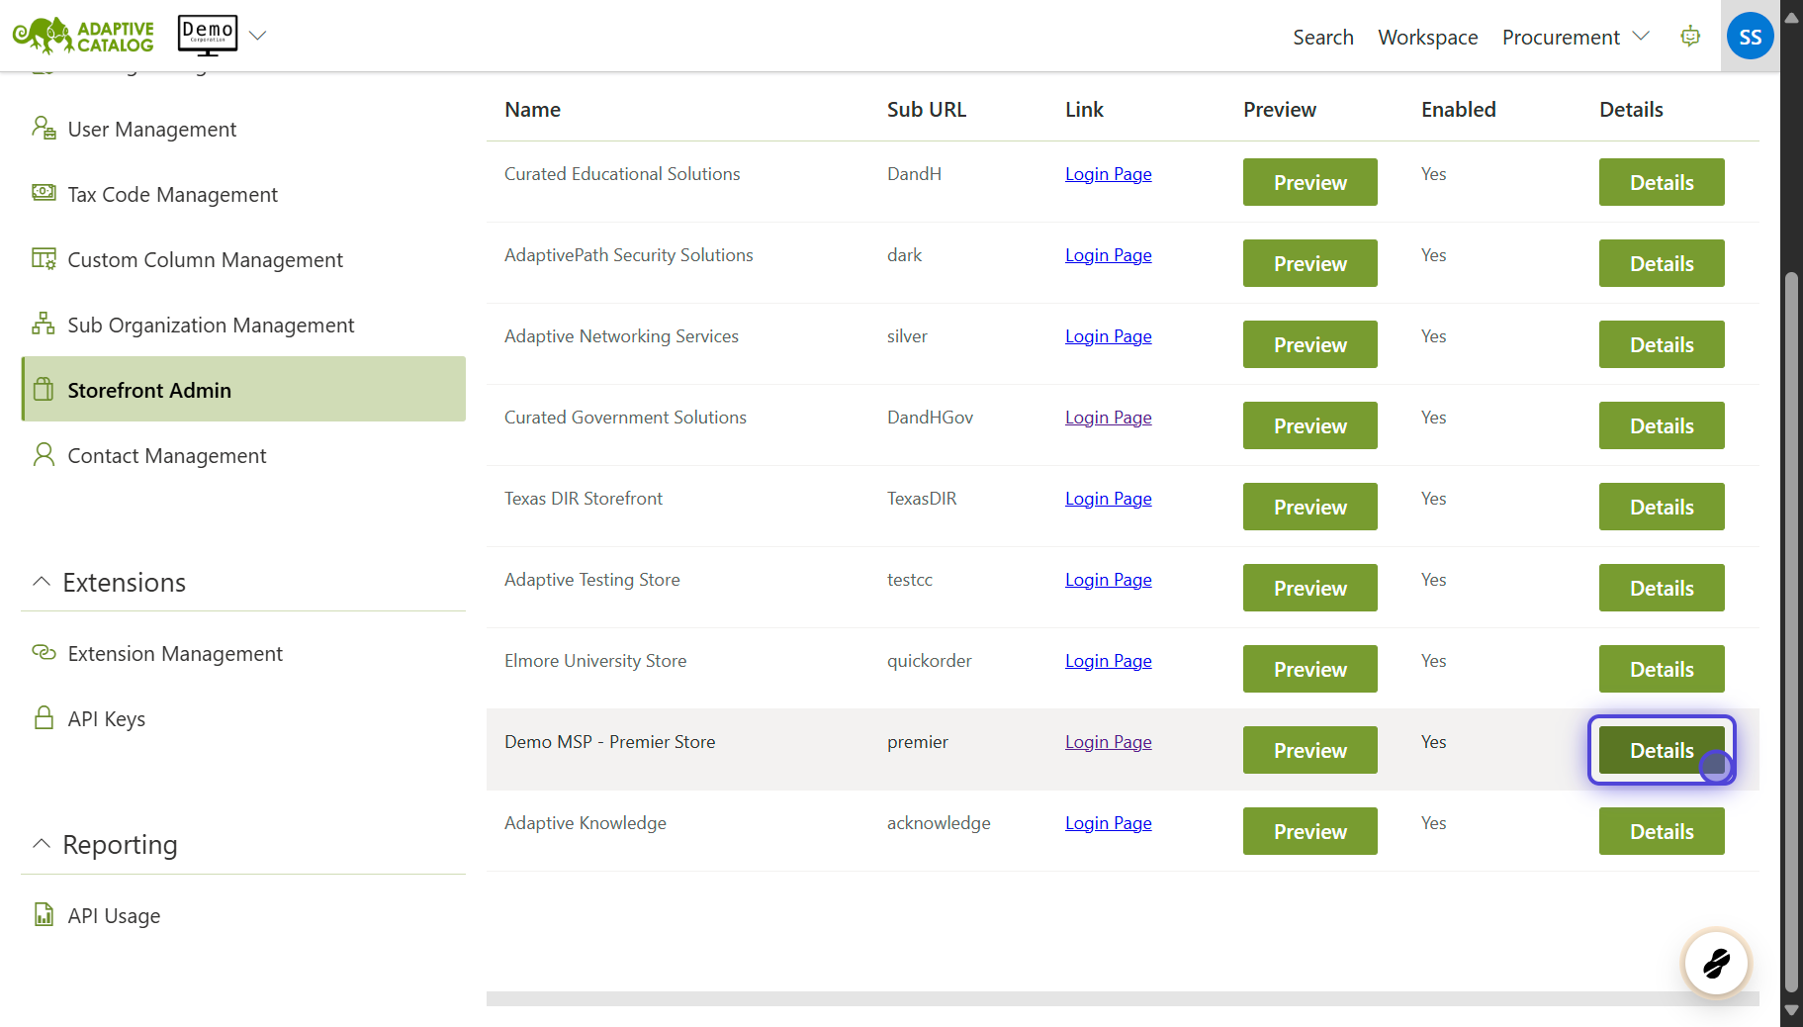The height and width of the screenshot is (1027, 1803).
Task: Open Login Page link for Adaptive Networking Services
Action: (1108, 336)
